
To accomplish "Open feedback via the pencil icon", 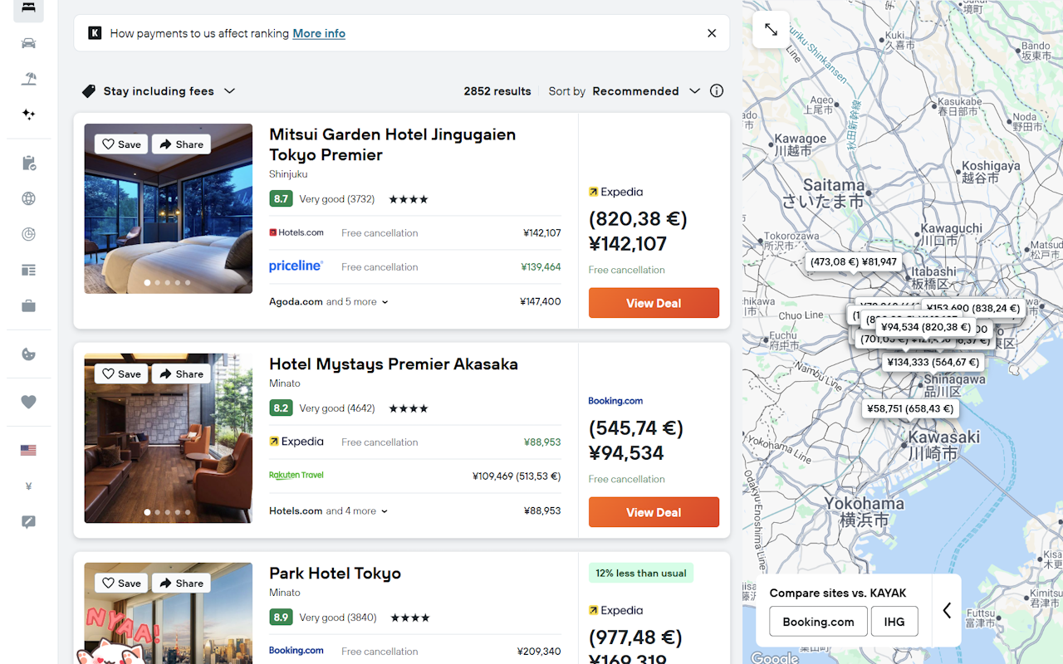I will (28, 522).
